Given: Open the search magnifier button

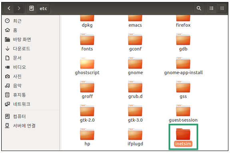Looking at the screenshot, I should (199, 8).
